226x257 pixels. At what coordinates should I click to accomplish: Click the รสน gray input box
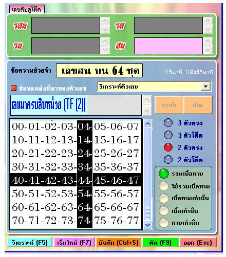point(66,26)
